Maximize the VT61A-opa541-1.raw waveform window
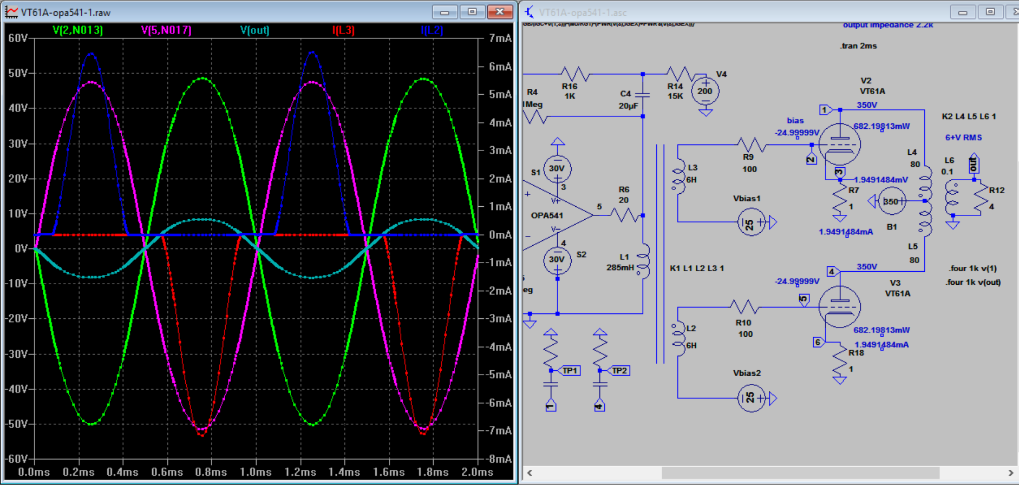Image resolution: width=1019 pixels, height=485 pixels. click(x=472, y=12)
